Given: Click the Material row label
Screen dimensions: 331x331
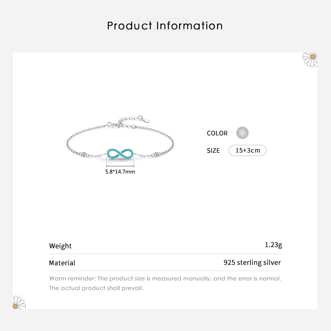Looking at the screenshot, I should click(62, 263).
